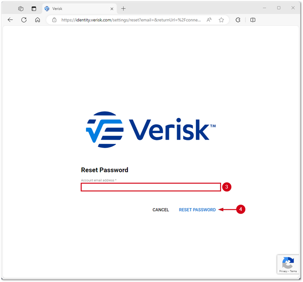The image size is (303, 282).
Task: Open a new tab with the plus button
Action: [x=123, y=9]
